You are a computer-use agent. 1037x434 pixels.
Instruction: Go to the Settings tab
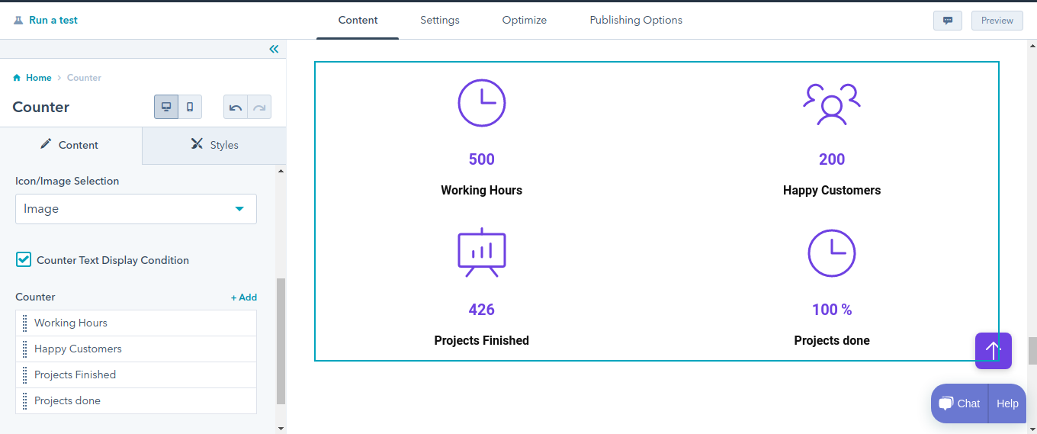click(x=439, y=20)
